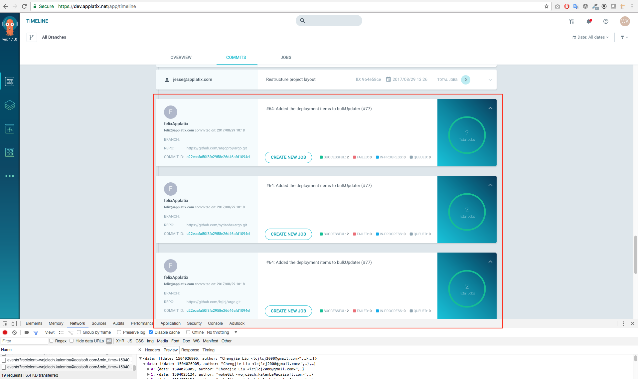This screenshot has height=379, width=638.
Task: Open the help question mark icon
Action: [605, 21]
